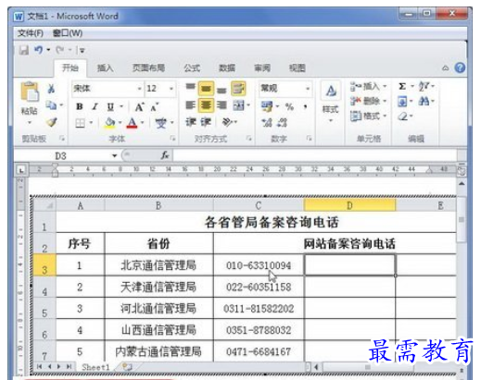Select the Sheet1 worksheet tab
Viewport: 481px width, 380px height.
click(95, 367)
